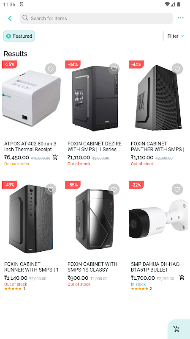
Task: Toggle the Featured filter chip
Action: click(19, 36)
